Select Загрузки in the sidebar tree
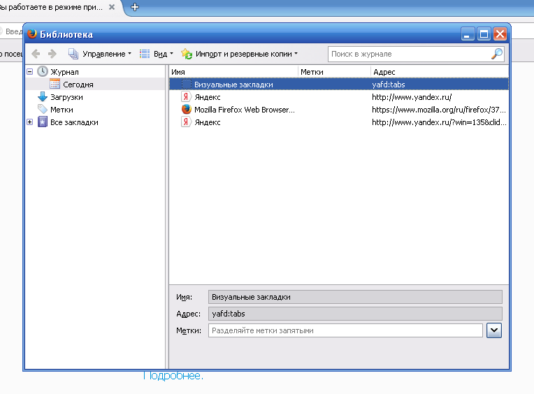Viewport: 534px width, 394px height. tap(67, 97)
